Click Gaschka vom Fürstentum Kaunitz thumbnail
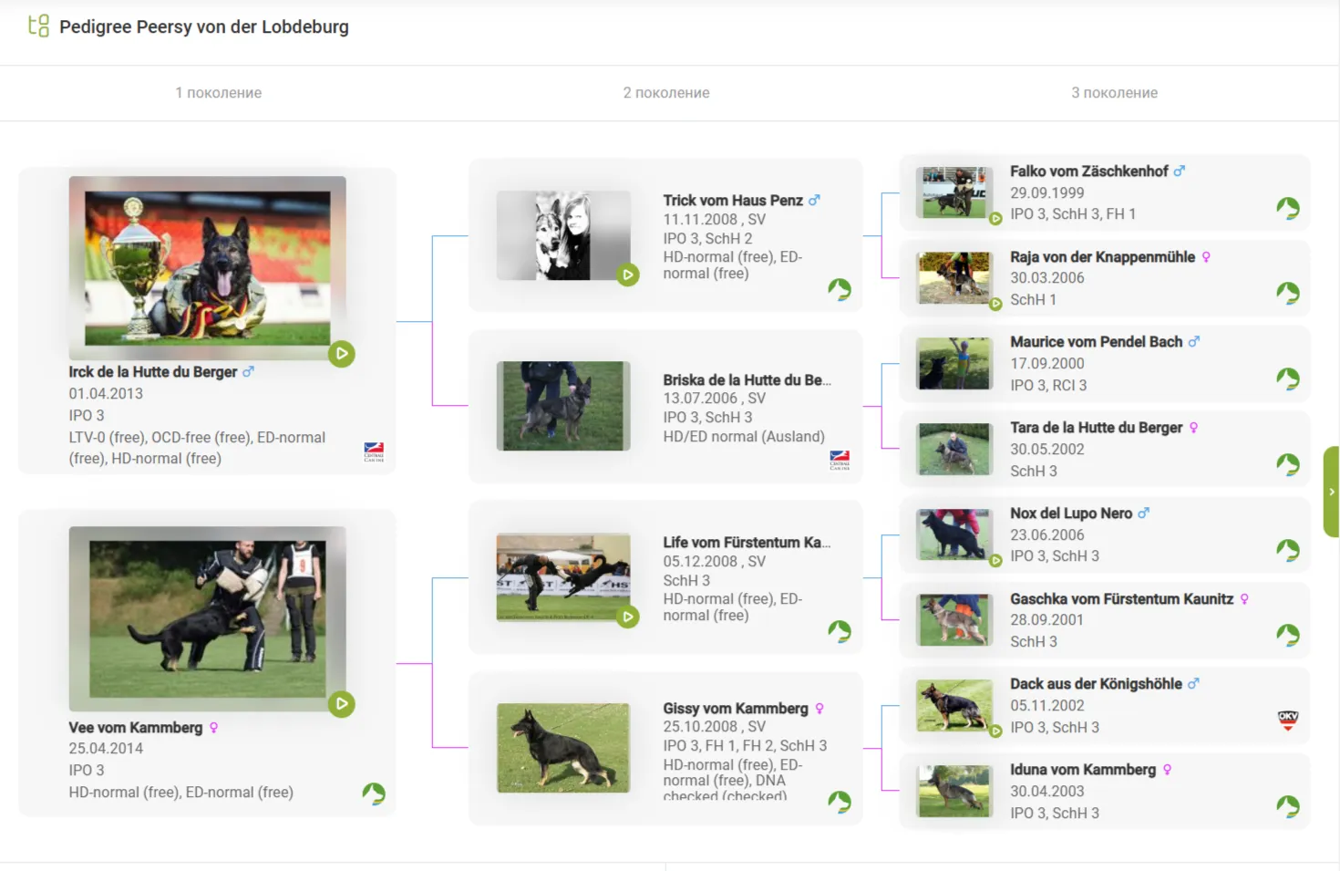 click(x=954, y=620)
